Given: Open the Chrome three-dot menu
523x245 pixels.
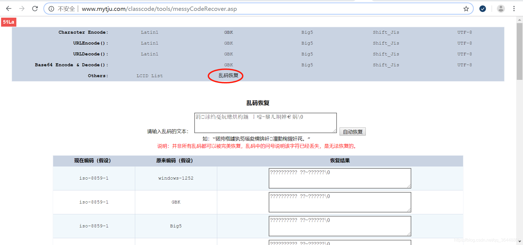Looking at the screenshot, I should click(514, 8).
